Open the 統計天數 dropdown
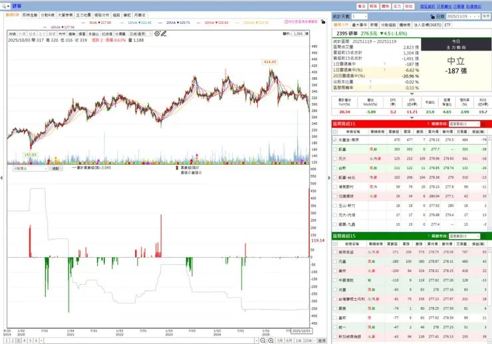This screenshot has height=344, width=492. tap(359, 17)
